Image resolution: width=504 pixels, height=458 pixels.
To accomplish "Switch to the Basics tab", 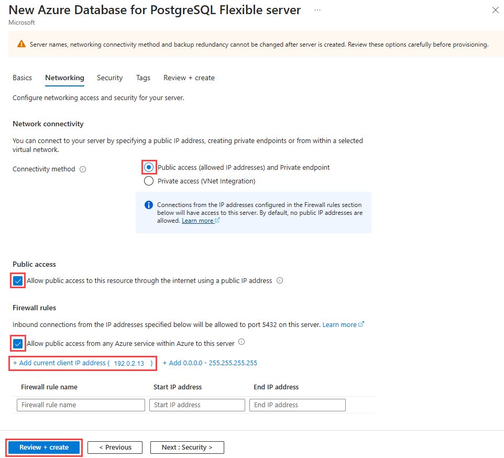I will pyautogui.click(x=22, y=78).
